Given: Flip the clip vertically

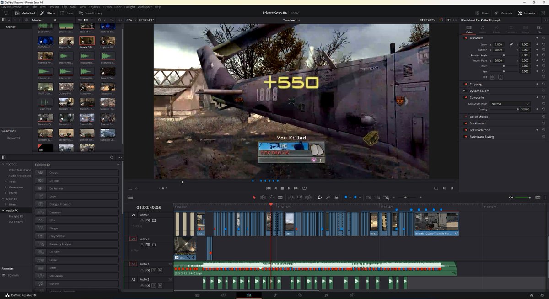Looking at the screenshot, I should click(501, 77).
